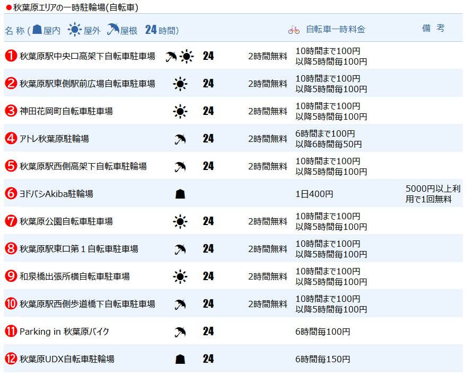Select 秋葉原駅中央口高架下自転車駐車場 name
This screenshot has height=376, width=466.
(87, 56)
